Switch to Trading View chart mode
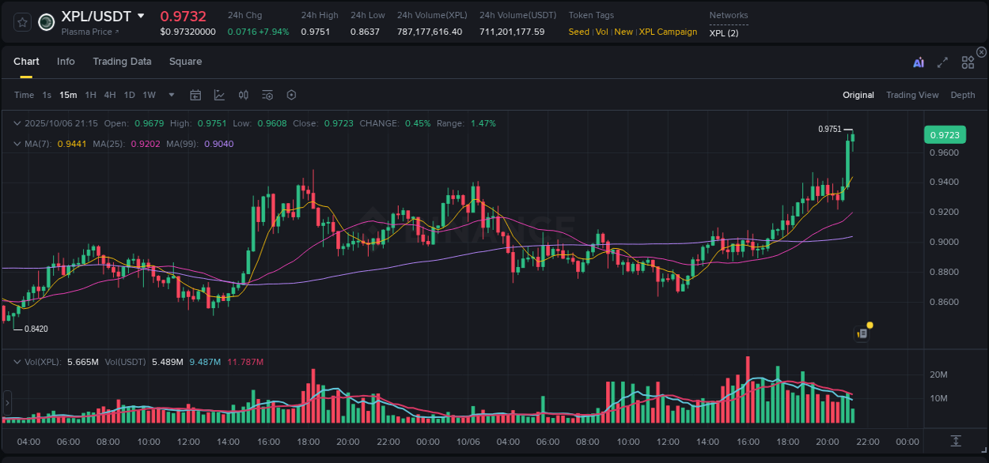Viewport: 989px width, 463px height. tap(912, 95)
